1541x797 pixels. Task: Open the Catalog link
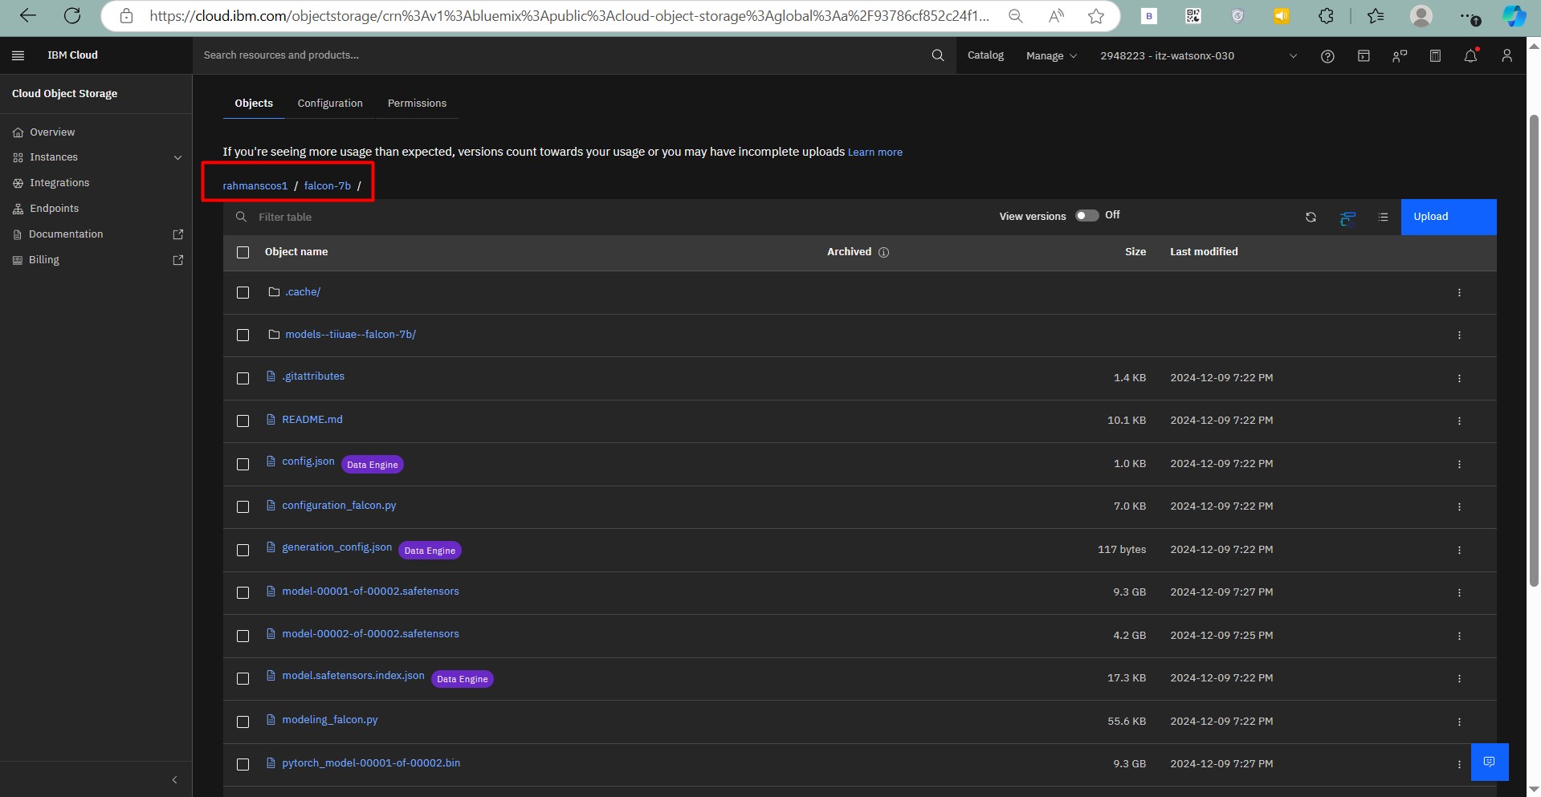pyautogui.click(x=985, y=55)
